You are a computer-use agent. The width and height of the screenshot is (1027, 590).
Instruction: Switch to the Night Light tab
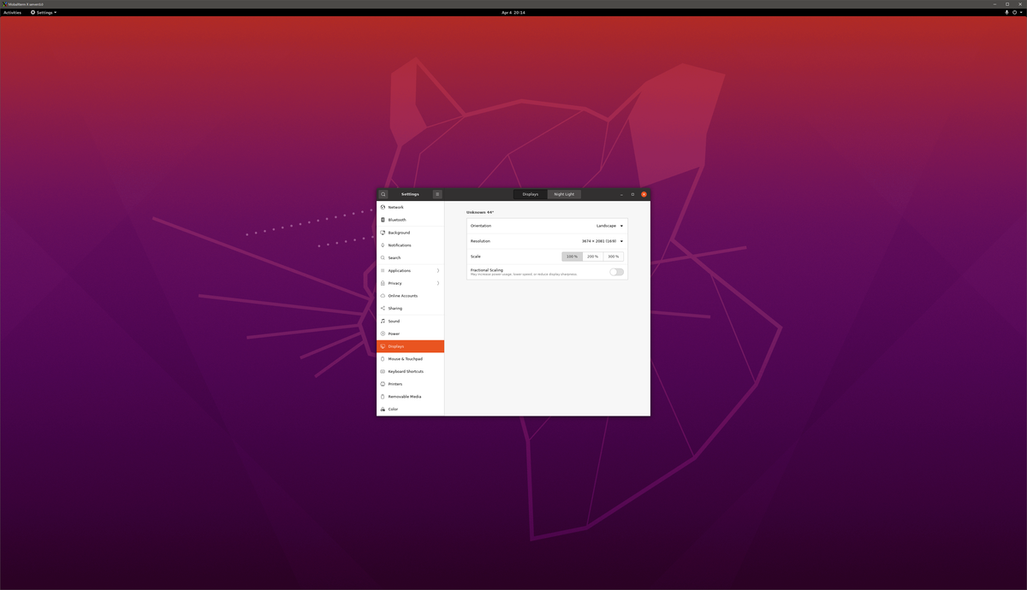[x=564, y=194]
